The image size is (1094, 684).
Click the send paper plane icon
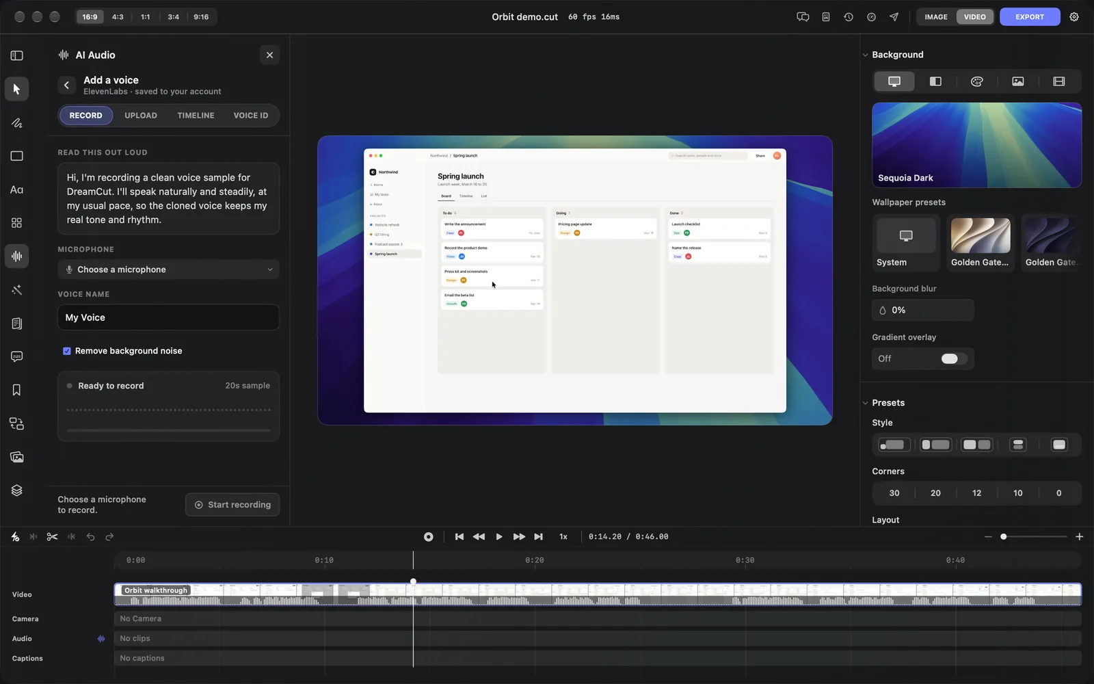point(894,17)
